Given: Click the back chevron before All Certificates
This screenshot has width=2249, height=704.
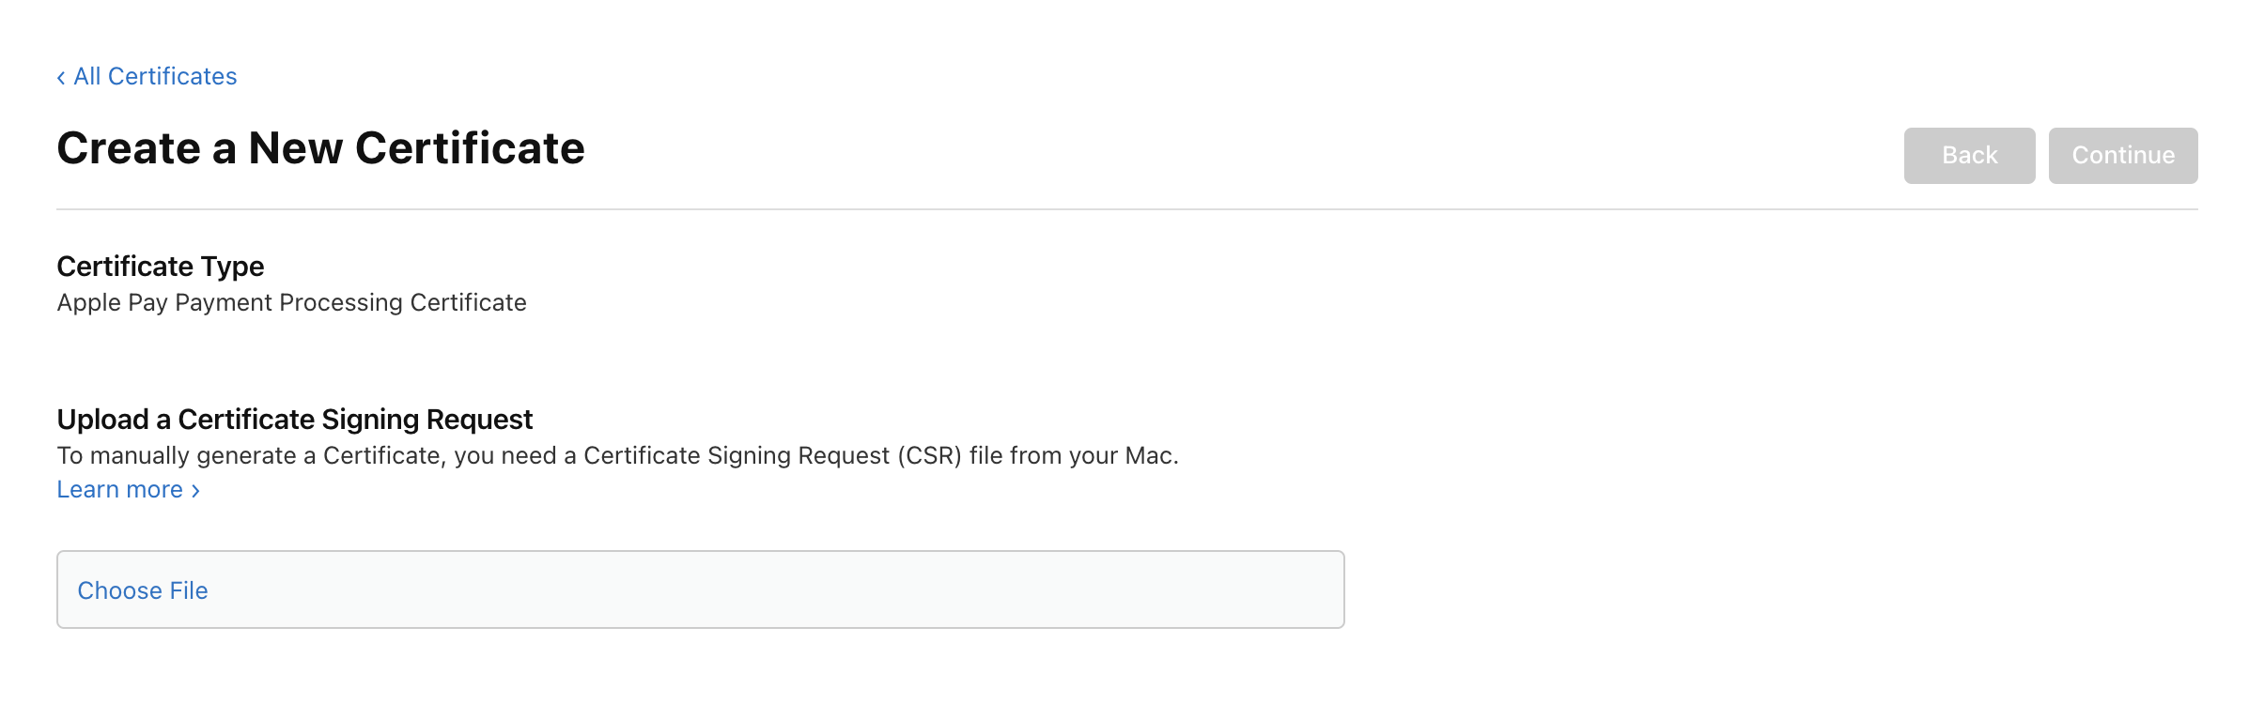Looking at the screenshot, I should 62,75.
